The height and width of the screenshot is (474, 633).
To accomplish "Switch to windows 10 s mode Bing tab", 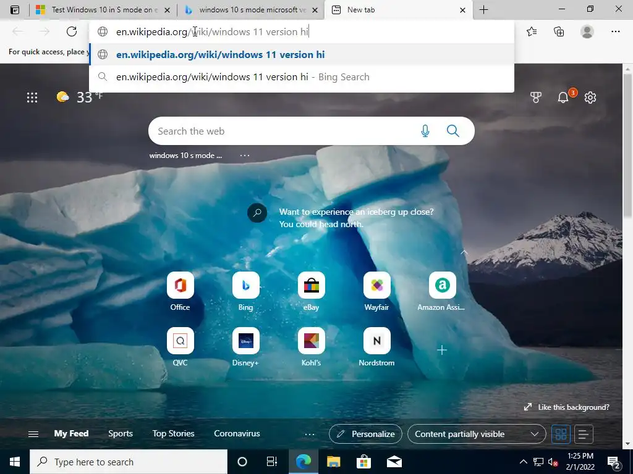I will [251, 10].
